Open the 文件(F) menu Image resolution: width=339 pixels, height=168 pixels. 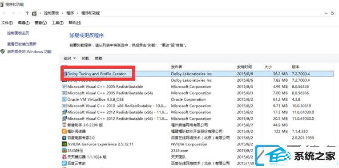(7, 23)
